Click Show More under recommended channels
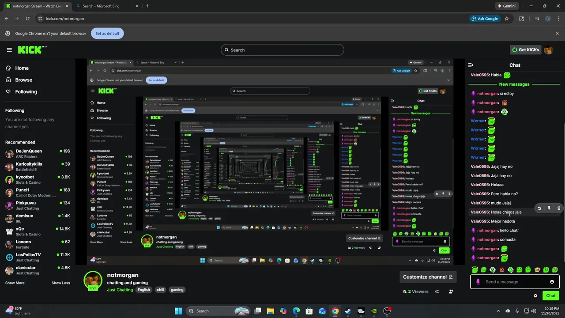The width and height of the screenshot is (565, 318). (14, 283)
